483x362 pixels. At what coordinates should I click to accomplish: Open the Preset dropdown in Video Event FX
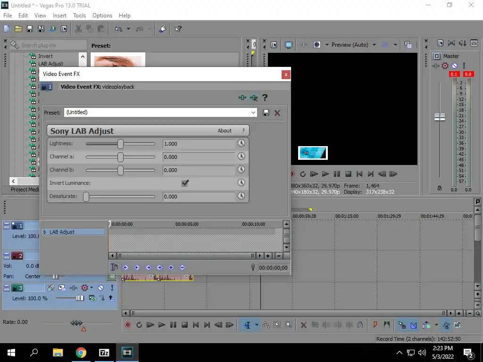click(x=253, y=112)
